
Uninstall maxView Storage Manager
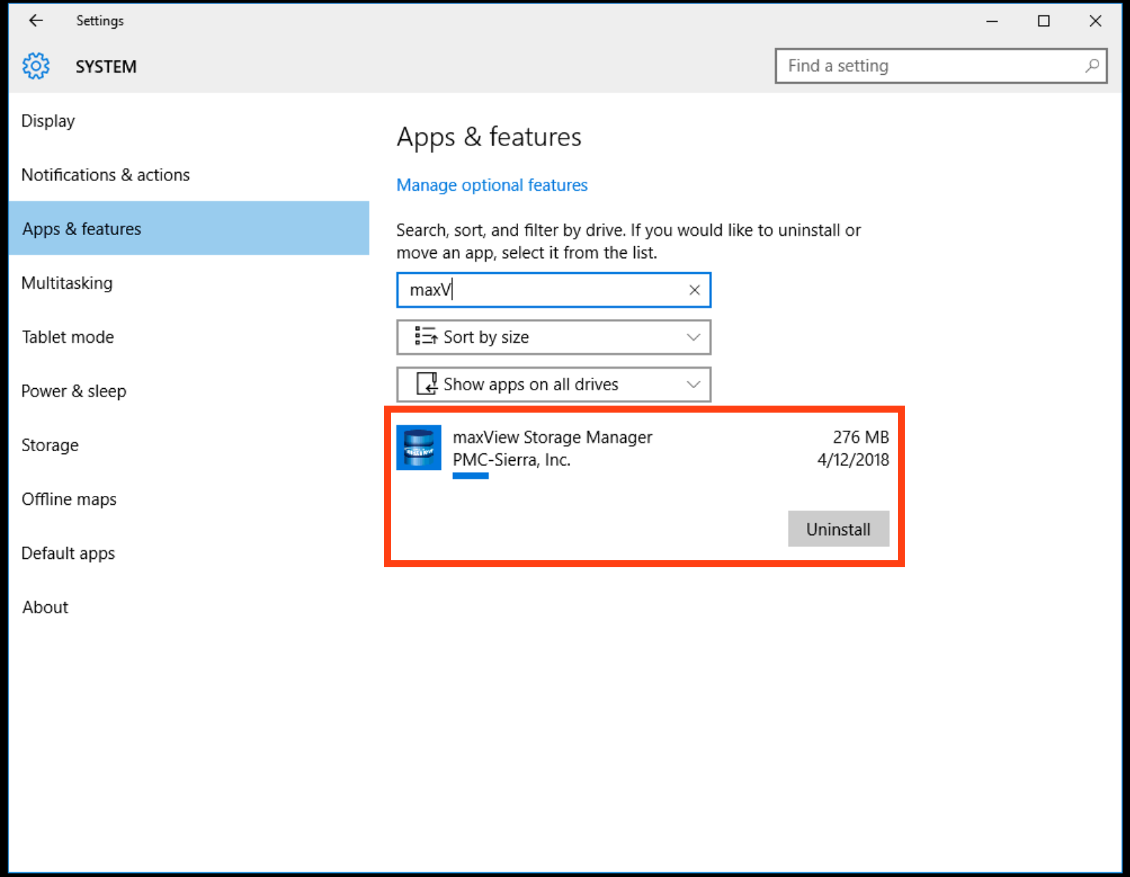[838, 529]
